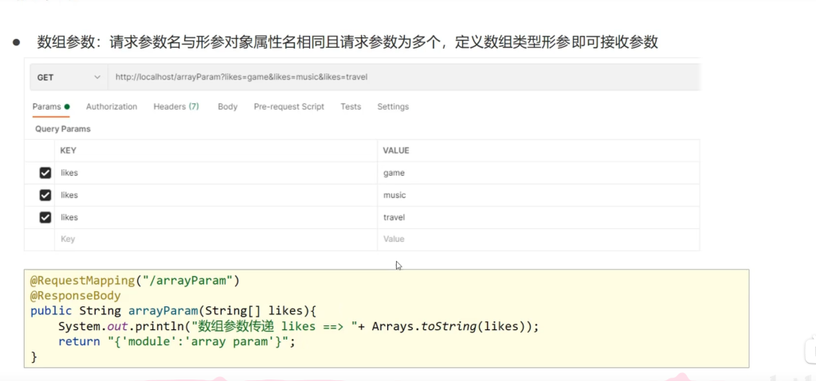Open the Authorization tab
The width and height of the screenshot is (816, 381).
point(112,107)
